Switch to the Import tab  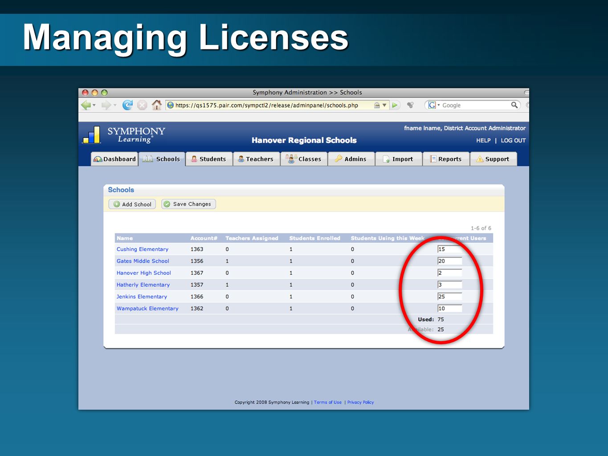[x=399, y=159]
